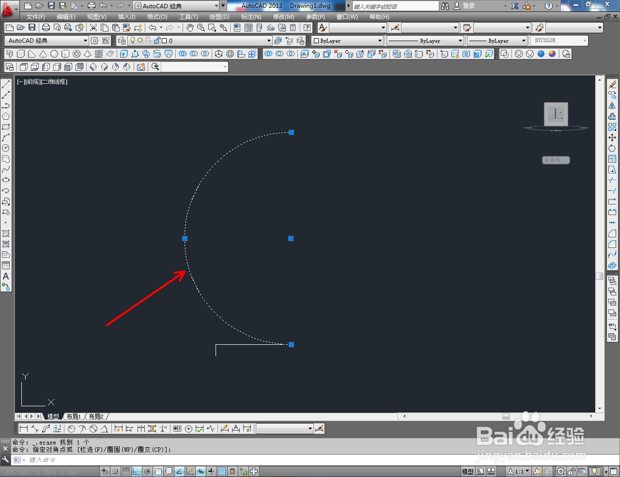
Task: Select the Polygon draw tool
Action: [6, 116]
